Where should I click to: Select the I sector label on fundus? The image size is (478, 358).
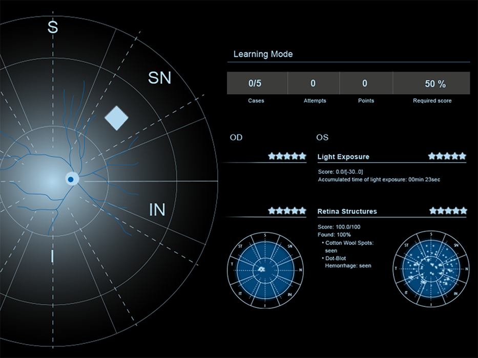click(x=52, y=257)
